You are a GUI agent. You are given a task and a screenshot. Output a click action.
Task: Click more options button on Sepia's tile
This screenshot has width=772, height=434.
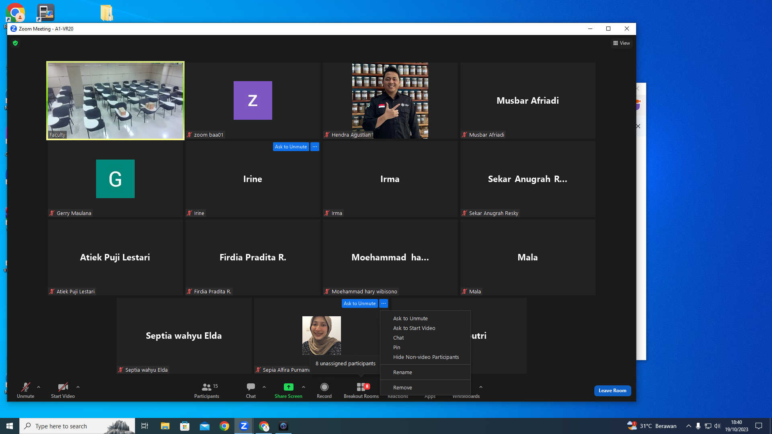point(384,303)
